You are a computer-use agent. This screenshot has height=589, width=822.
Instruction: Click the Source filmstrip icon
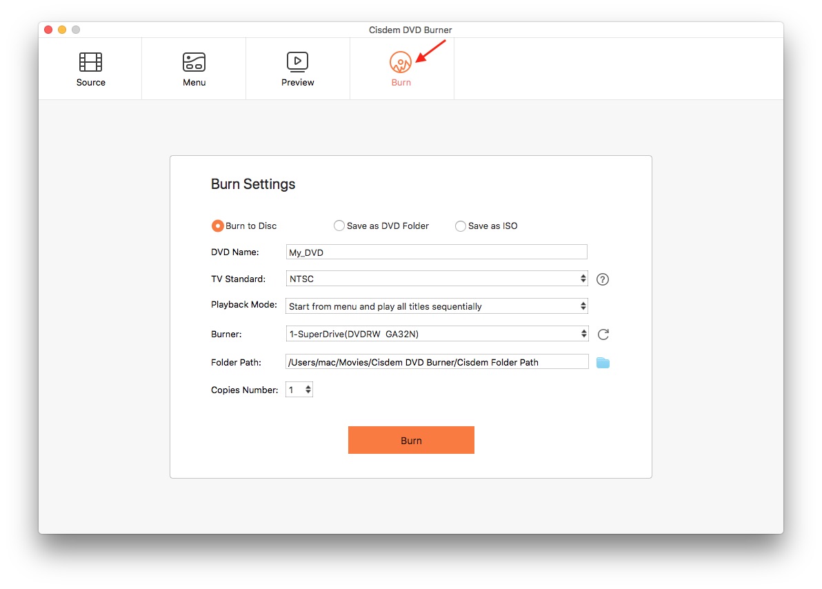90,62
